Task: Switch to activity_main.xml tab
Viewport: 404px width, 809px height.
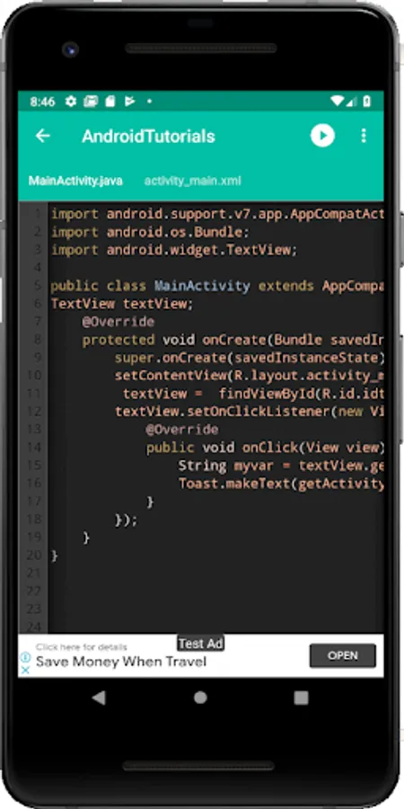Action: [192, 181]
